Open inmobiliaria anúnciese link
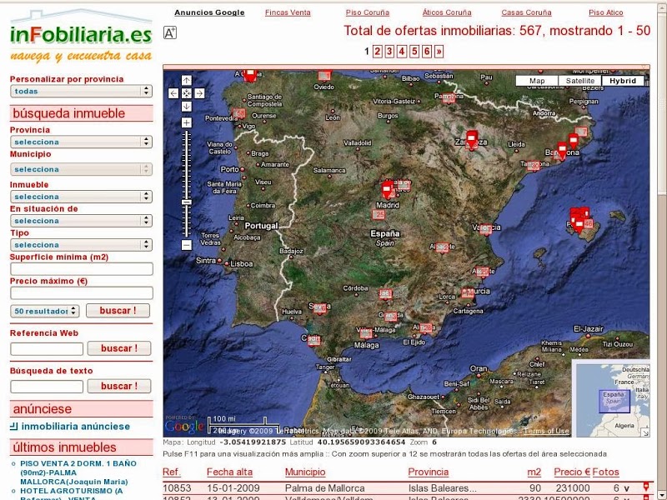 pos(76,426)
